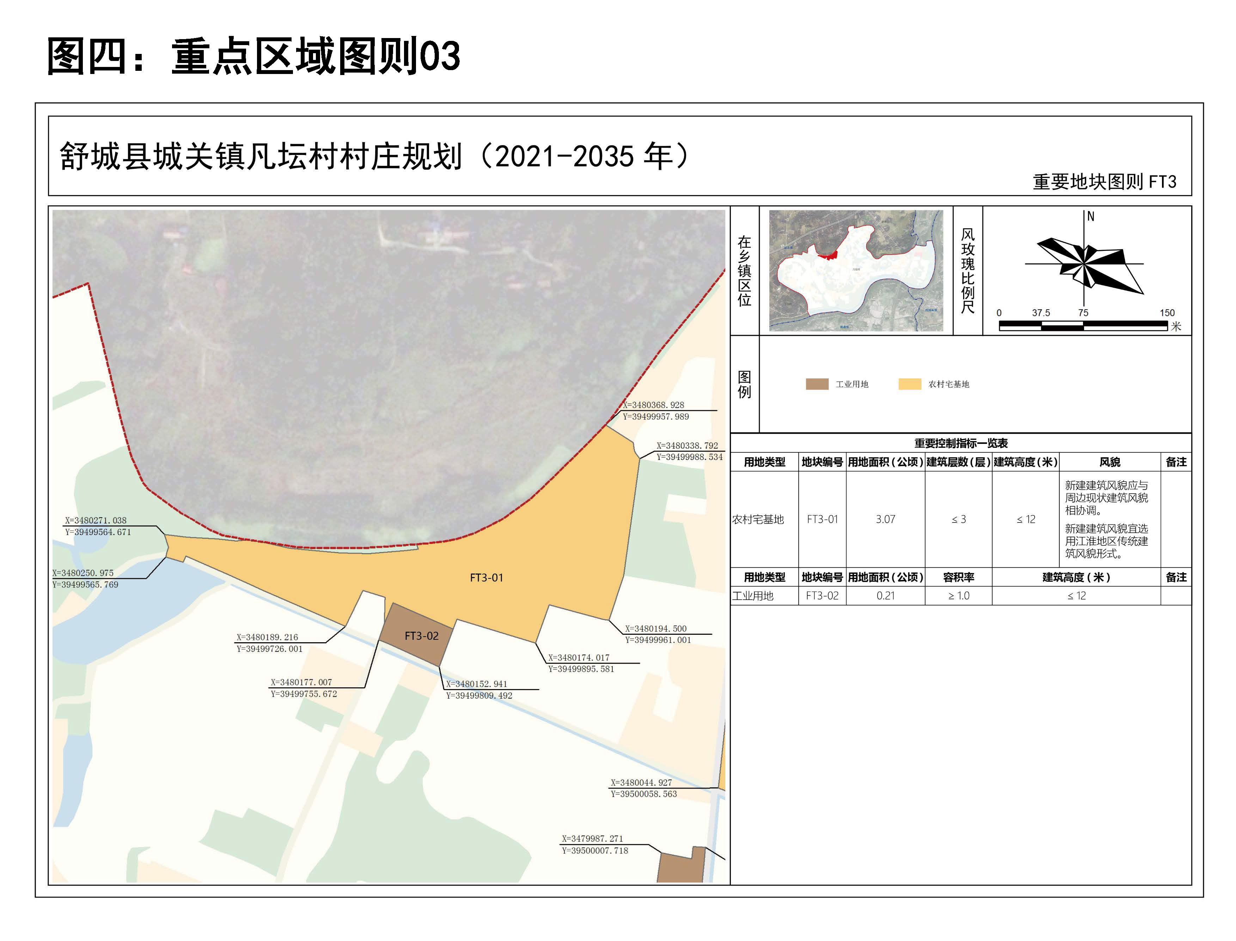Click the township location thumbnail map
This screenshot has height=941, width=1236.
[x=856, y=271]
